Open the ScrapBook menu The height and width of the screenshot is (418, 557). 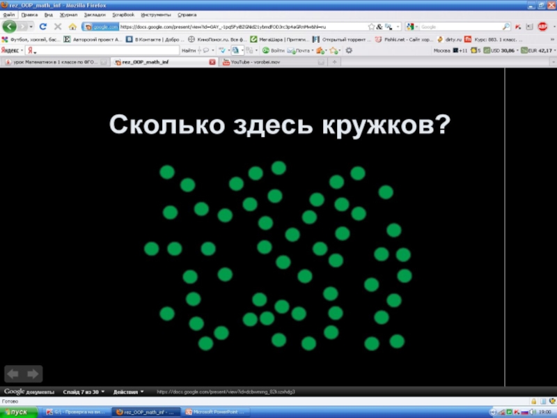123,15
